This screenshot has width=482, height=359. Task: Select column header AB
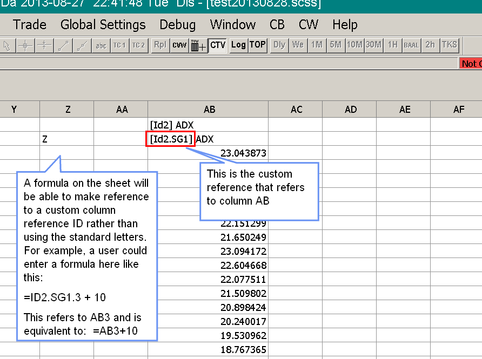coord(209,110)
